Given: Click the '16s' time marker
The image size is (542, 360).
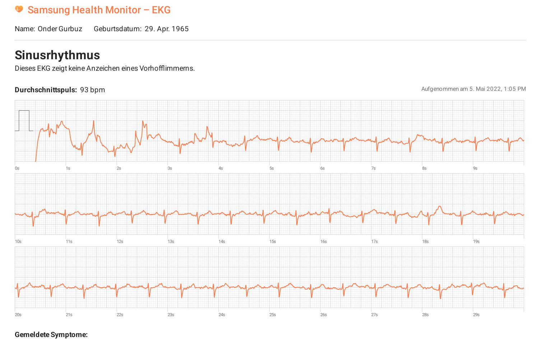Looking at the screenshot, I should [324, 241].
